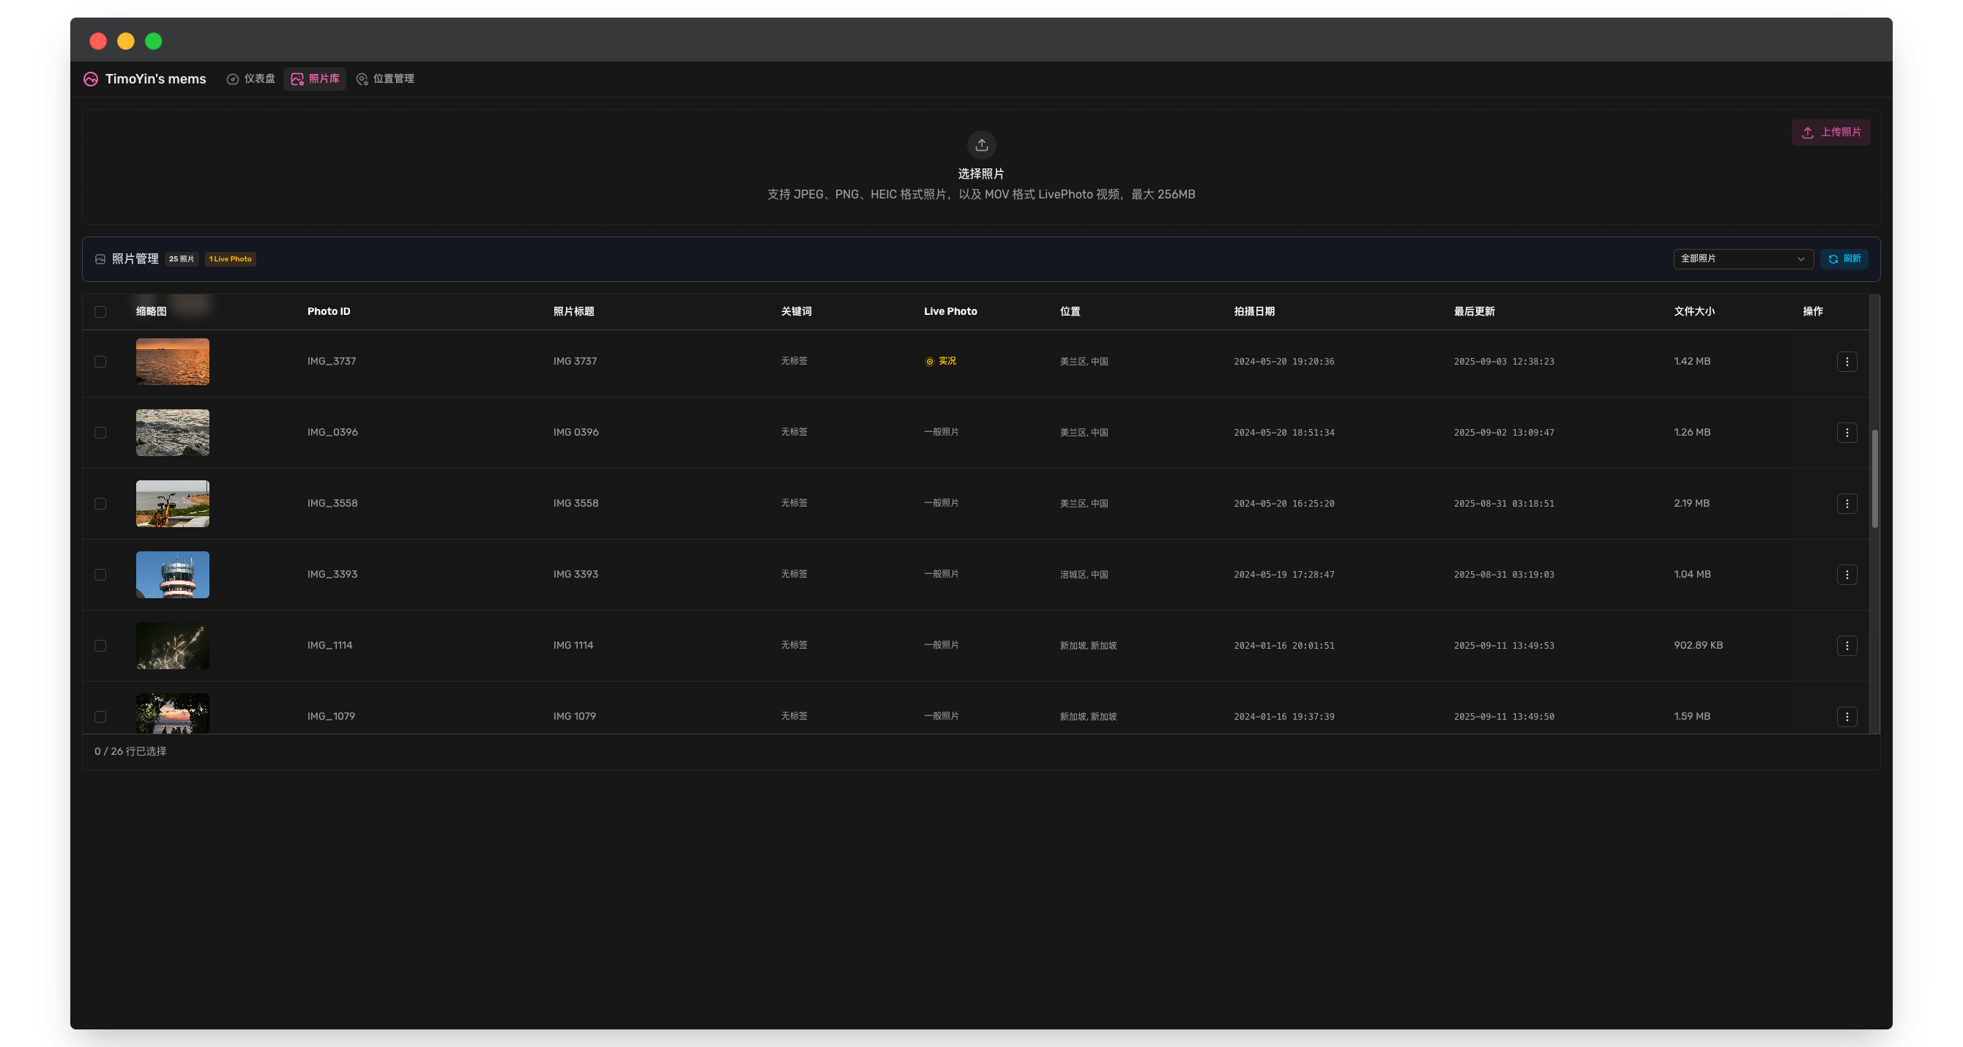Screen dimensions: 1963x1047
Task: Sort by the 拍摄日期 column header
Action: click(x=1254, y=312)
